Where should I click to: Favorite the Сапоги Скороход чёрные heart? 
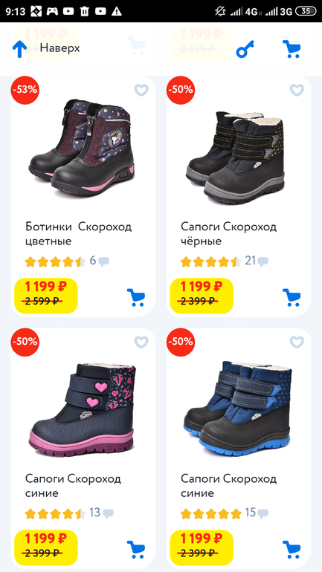click(x=297, y=90)
